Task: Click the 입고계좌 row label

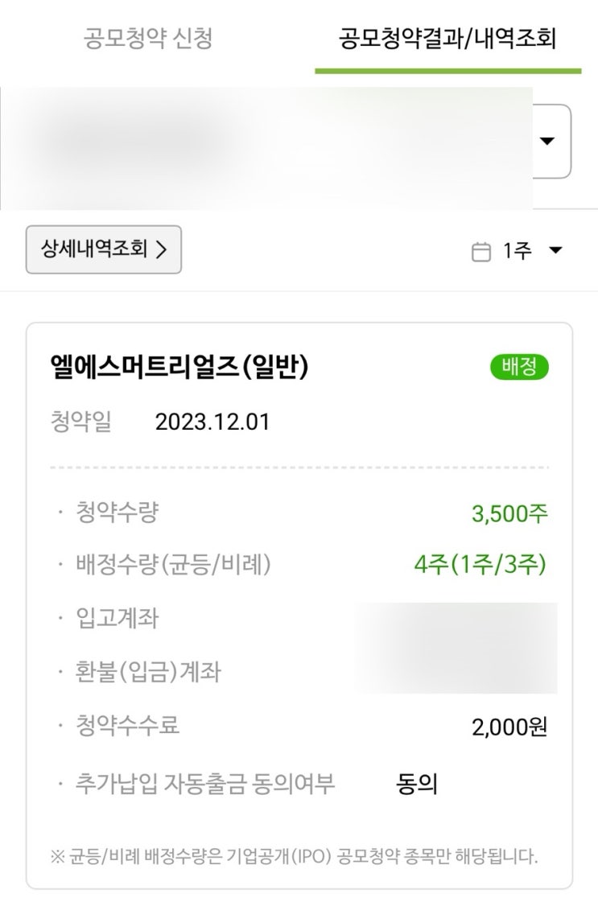Action: tap(117, 619)
